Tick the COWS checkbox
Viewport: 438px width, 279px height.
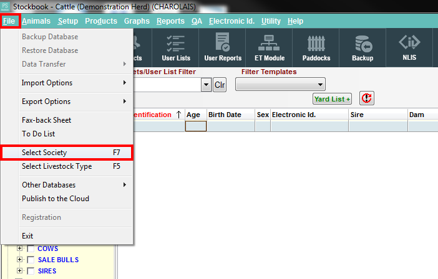pyautogui.click(x=31, y=248)
